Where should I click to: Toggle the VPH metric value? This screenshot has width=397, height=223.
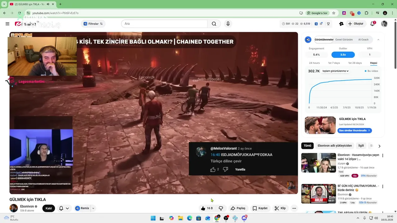[370, 55]
